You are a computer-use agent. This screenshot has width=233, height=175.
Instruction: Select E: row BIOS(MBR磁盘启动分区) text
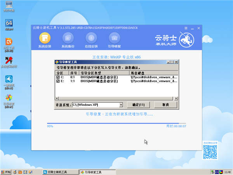tap(99, 81)
